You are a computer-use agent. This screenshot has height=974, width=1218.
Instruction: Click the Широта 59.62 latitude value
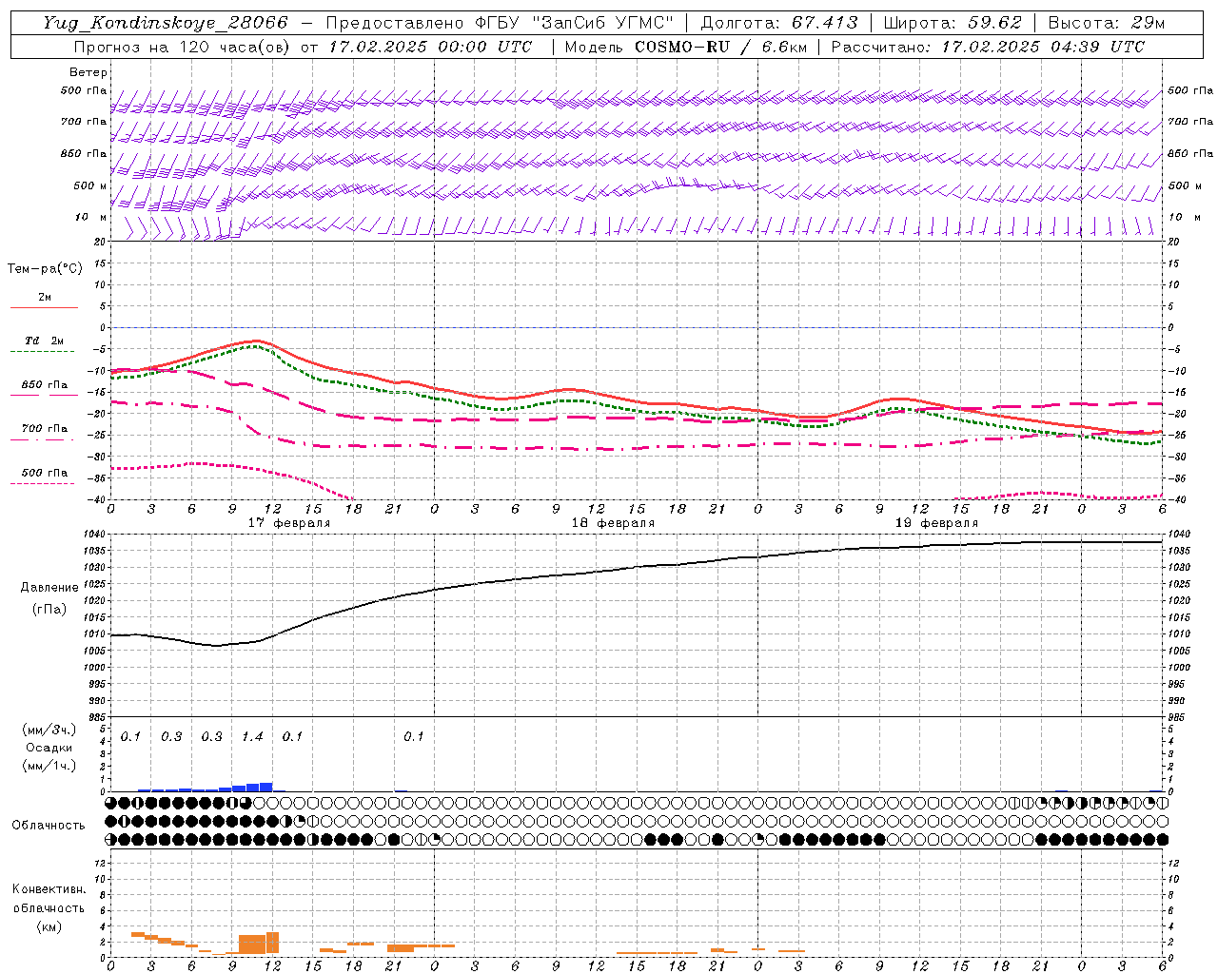(995, 23)
